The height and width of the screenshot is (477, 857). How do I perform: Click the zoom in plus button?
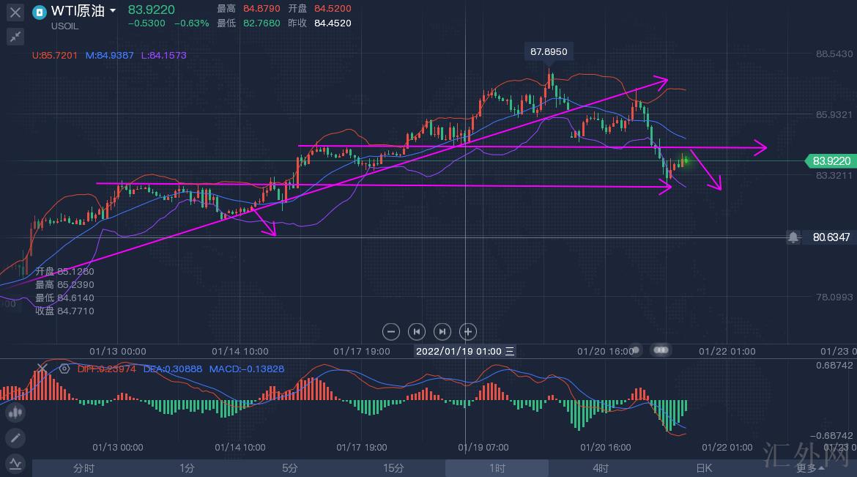(468, 331)
